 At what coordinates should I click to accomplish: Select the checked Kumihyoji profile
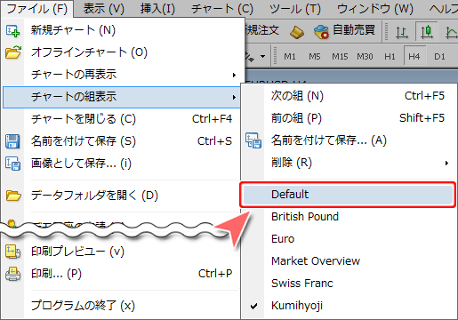click(349, 306)
